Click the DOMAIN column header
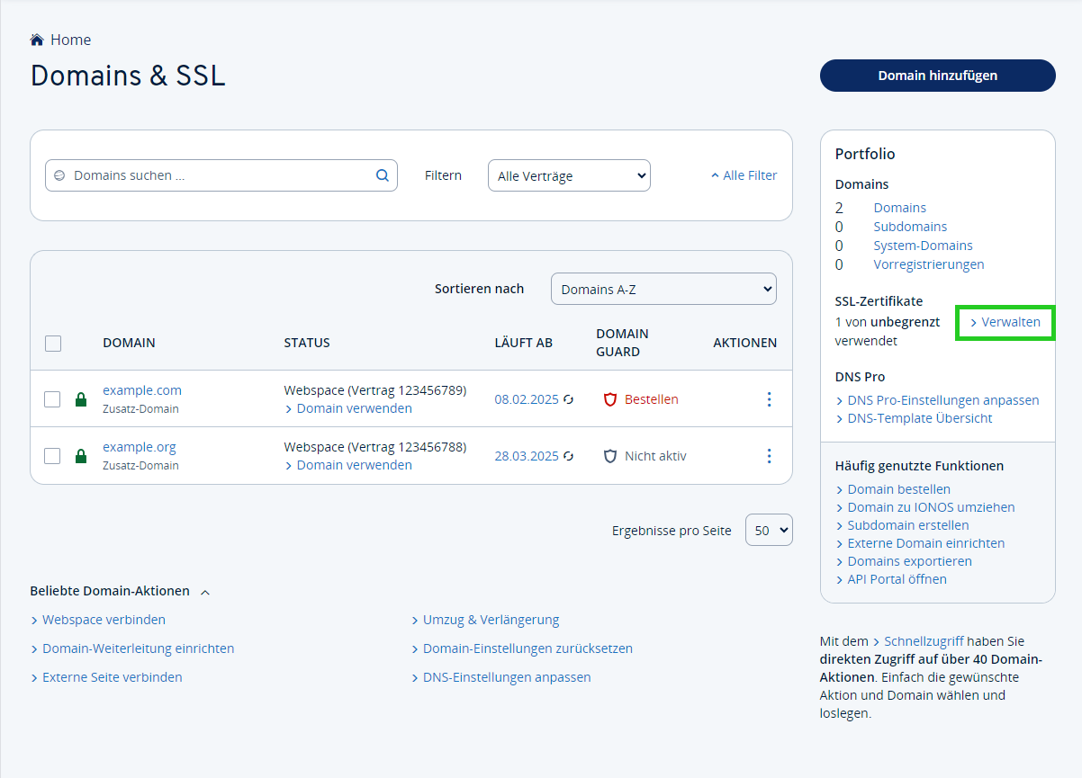 tap(129, 343)
